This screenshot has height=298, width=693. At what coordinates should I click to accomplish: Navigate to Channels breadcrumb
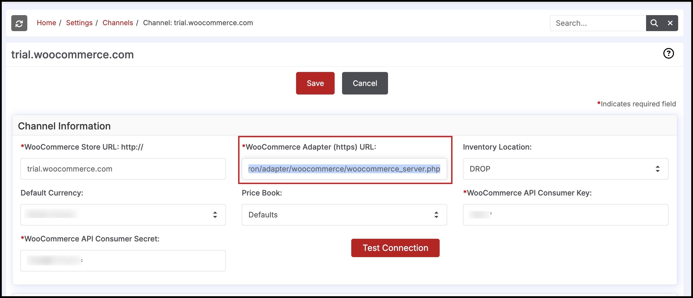118,23
